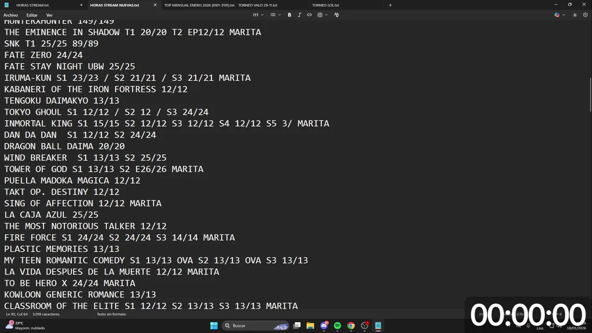Click the line beginning TOWER OF GOD S1
This screenshot has width=592, height=333.
tap(104, 169)
